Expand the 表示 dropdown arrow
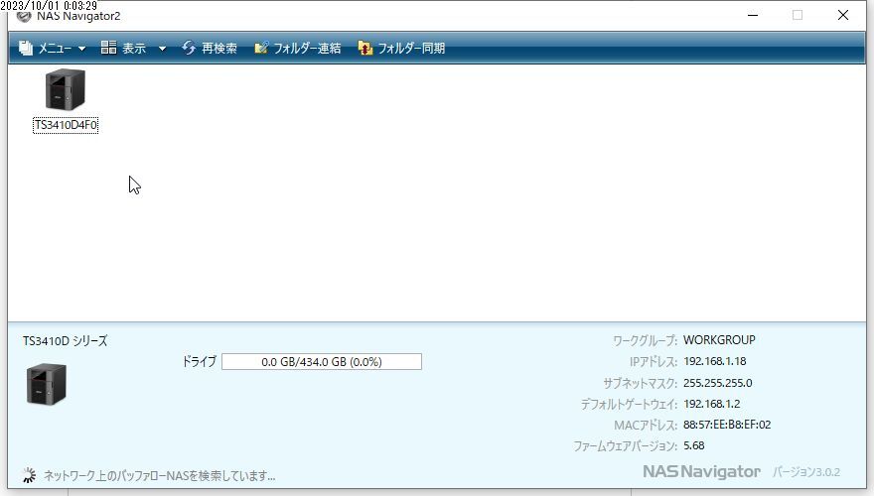This screenshot has width=874, height=496. click(162, 49)
